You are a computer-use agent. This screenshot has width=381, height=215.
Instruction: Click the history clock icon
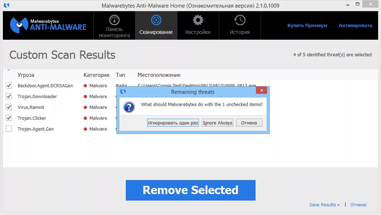pos(240,20)
